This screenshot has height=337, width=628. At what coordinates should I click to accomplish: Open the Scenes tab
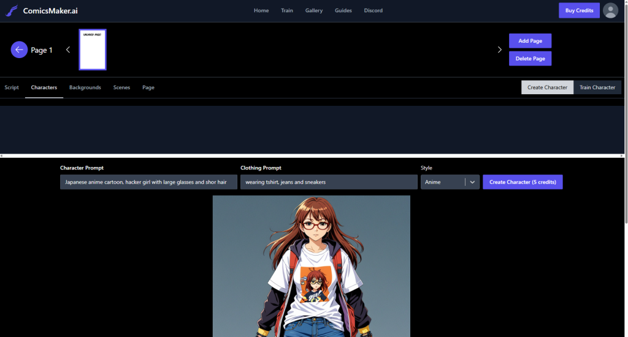tap(121, 87)
